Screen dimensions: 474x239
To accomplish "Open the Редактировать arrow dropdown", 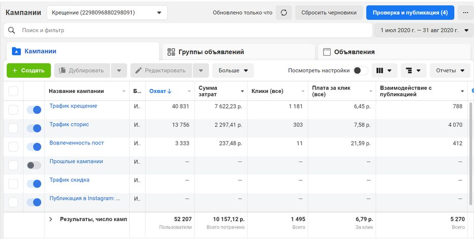I will pos(201,71).
